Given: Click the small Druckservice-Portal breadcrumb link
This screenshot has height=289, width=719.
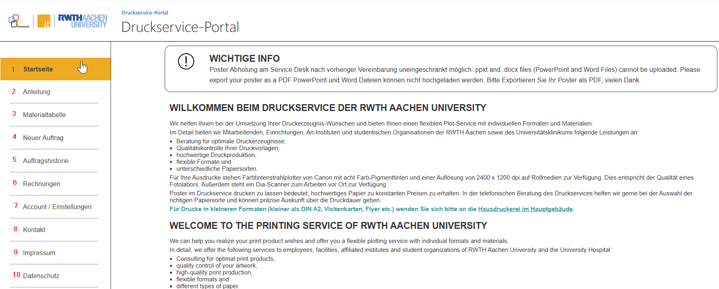Looking at the screenshot, I should coord(145,13).
